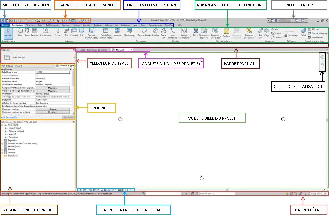329x215 pixels.
Task: Expand the Elévations tree node
Action: point(6,137)
